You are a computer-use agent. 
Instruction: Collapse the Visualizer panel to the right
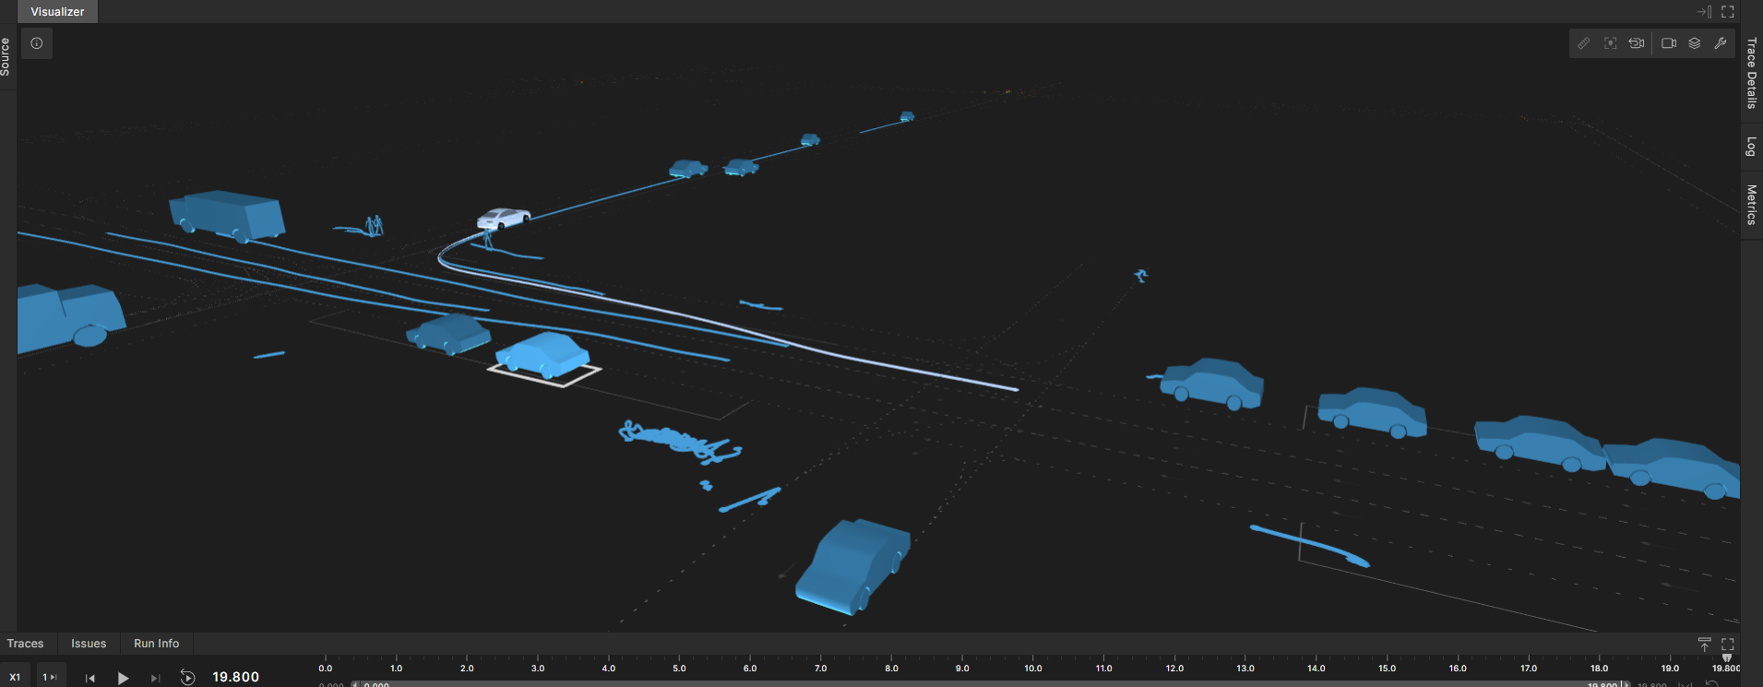pos(1703,12)
